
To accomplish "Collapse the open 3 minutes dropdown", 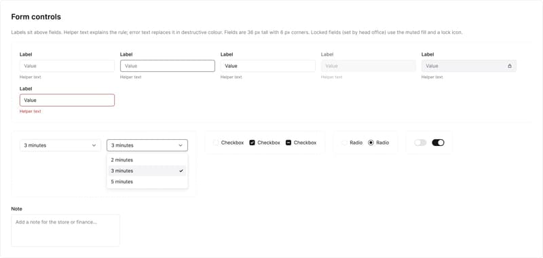I will tap(147, 145).
